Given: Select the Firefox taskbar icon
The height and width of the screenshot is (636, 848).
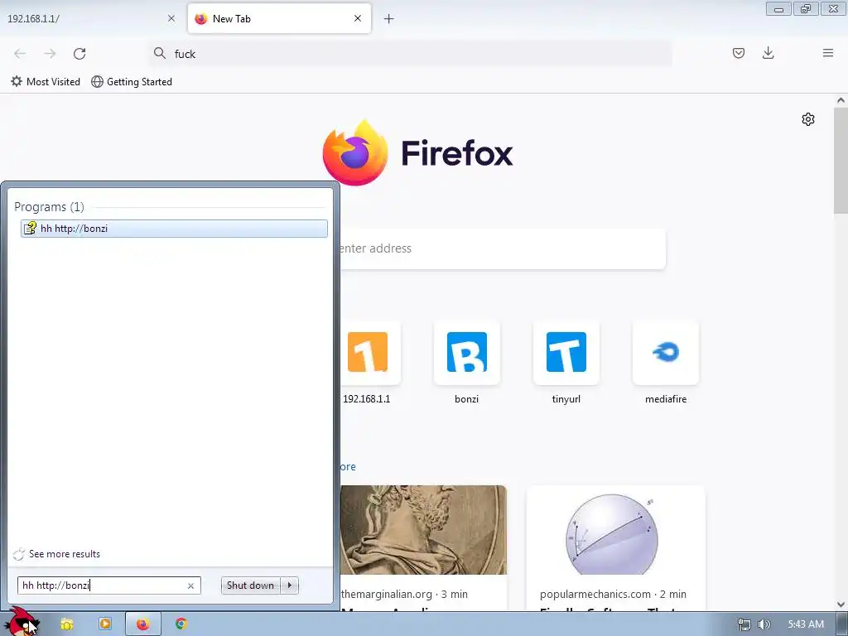Looking at the screenshot, I should click(x=142, y=624).
